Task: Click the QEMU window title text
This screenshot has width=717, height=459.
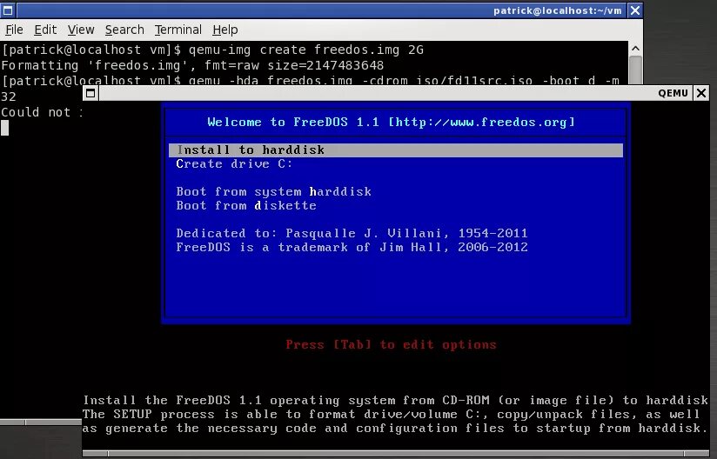Action: click(673, 93)
